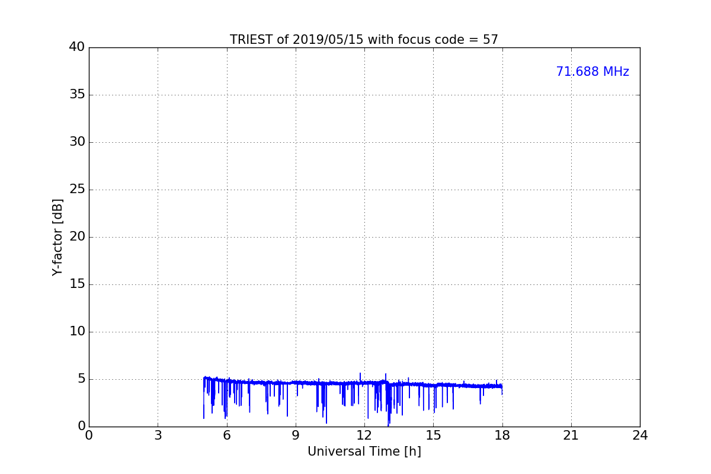
Task: Click x-axis tick label 18
Action: [x=502, y=435]
